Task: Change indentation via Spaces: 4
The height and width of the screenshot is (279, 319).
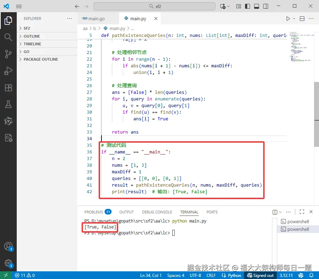Action: click(x=176, y=275)
